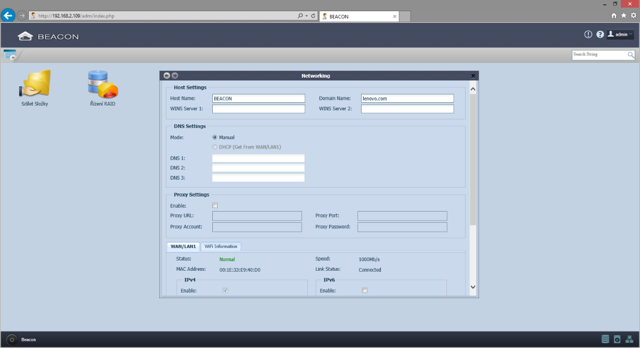Toggle the IPv6 Enable checkbox
The height and width of the screenshot is (348, 640).
(365, 290)
